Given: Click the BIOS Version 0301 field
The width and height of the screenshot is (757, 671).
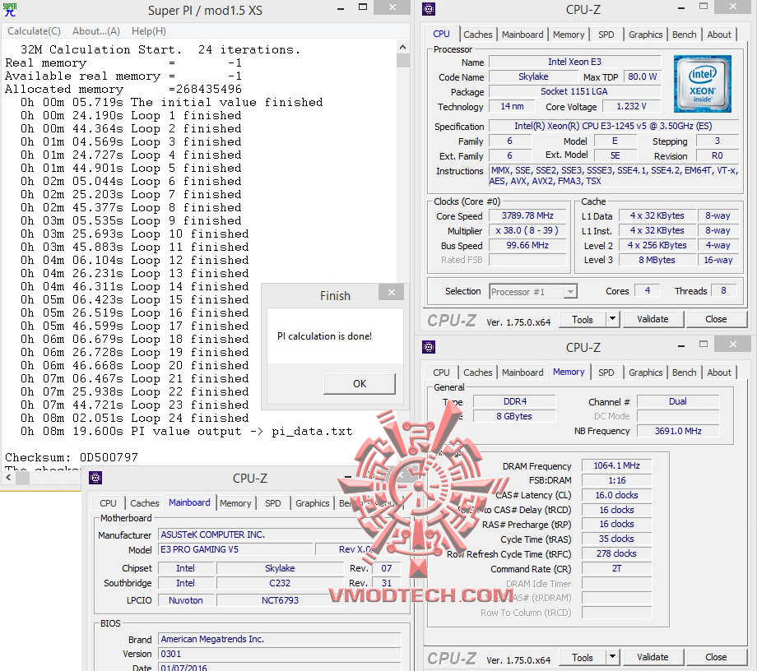Looking at the screenshot, I should click(280, 654).
